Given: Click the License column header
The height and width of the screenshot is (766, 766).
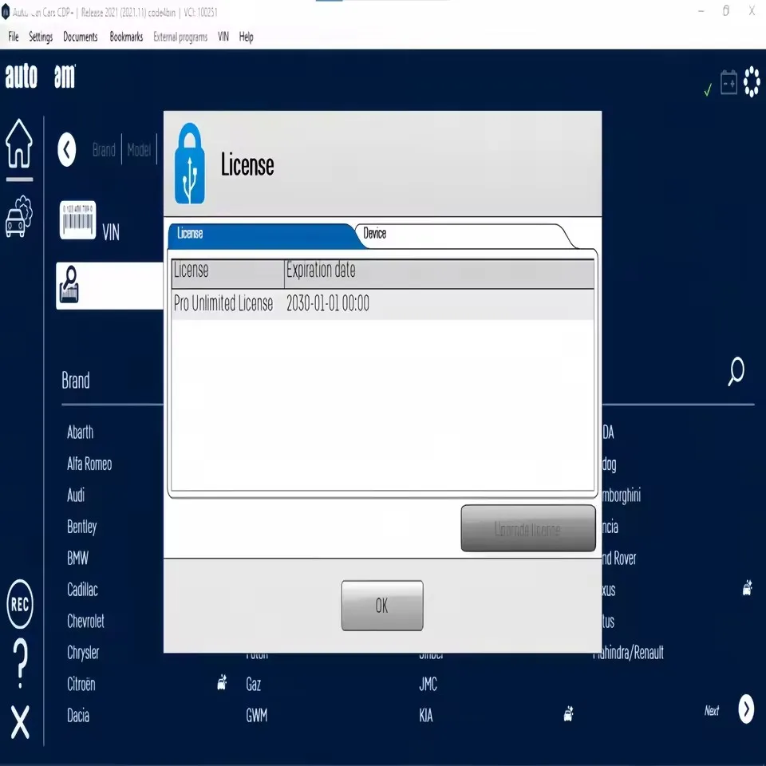Looking at the screenshot, I should point(227,273).
